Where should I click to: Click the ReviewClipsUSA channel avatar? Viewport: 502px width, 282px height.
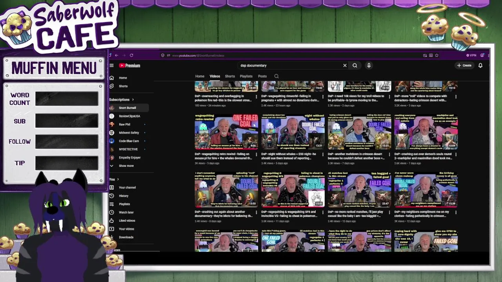tap(112, 116)
